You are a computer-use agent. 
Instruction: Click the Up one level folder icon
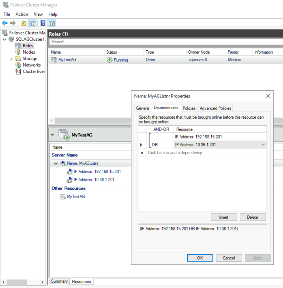(24, 23)
